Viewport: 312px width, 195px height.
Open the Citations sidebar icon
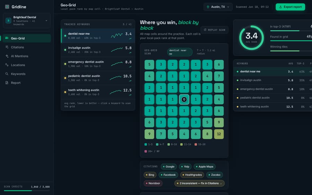[x=7, y=47]
